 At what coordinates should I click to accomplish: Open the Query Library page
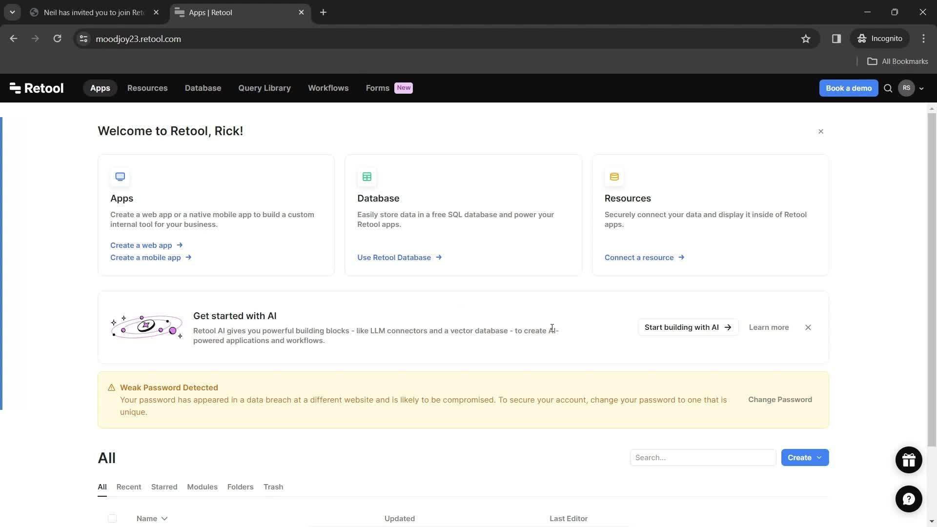pyautogui.click(x=265, y=88)
